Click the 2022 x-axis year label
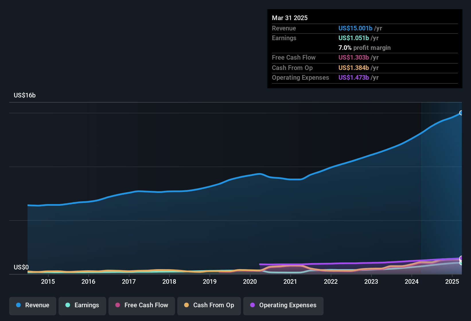 pyautogui.click(x=331, y=281)
